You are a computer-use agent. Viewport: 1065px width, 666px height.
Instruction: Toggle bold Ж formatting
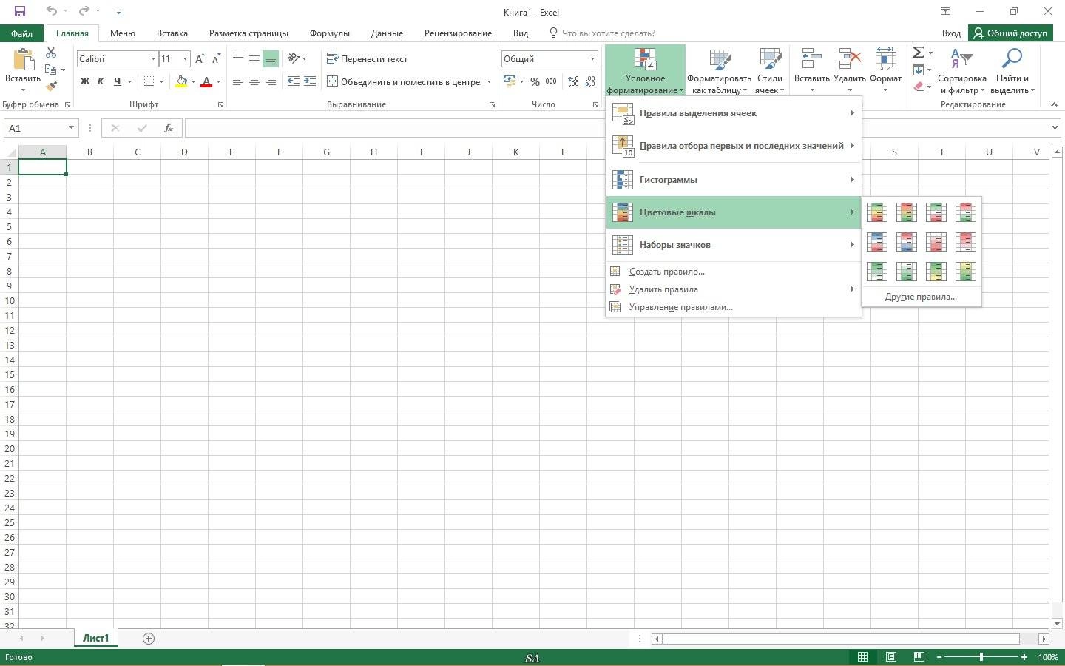tap(85, 81)
